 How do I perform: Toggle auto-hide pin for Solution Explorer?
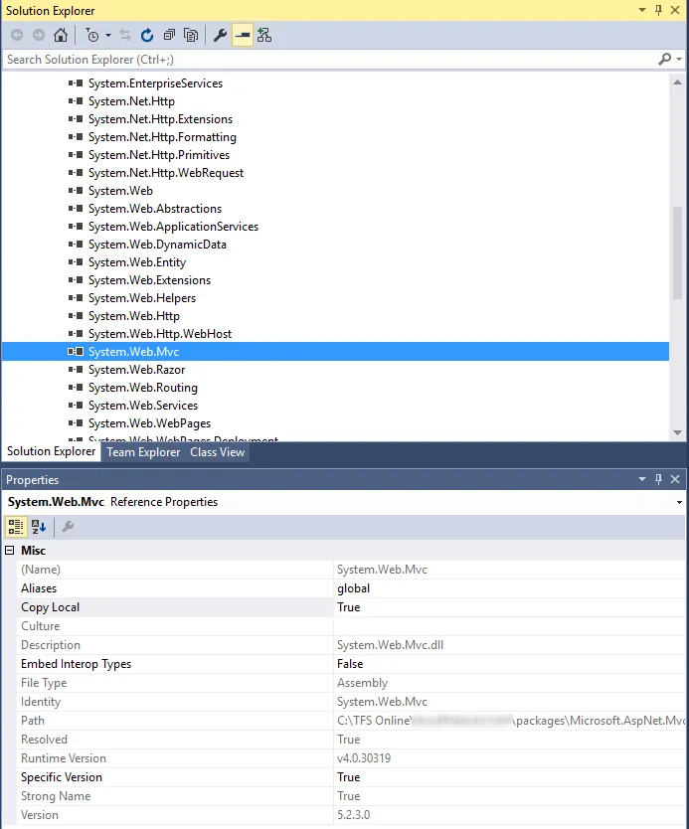[x=659, y=10]
